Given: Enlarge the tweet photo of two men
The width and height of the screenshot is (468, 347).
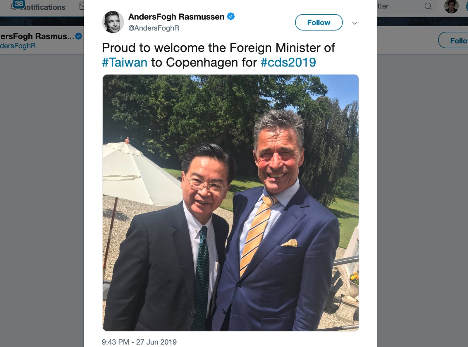Looking at the screenshot, I should click(230, 203).
